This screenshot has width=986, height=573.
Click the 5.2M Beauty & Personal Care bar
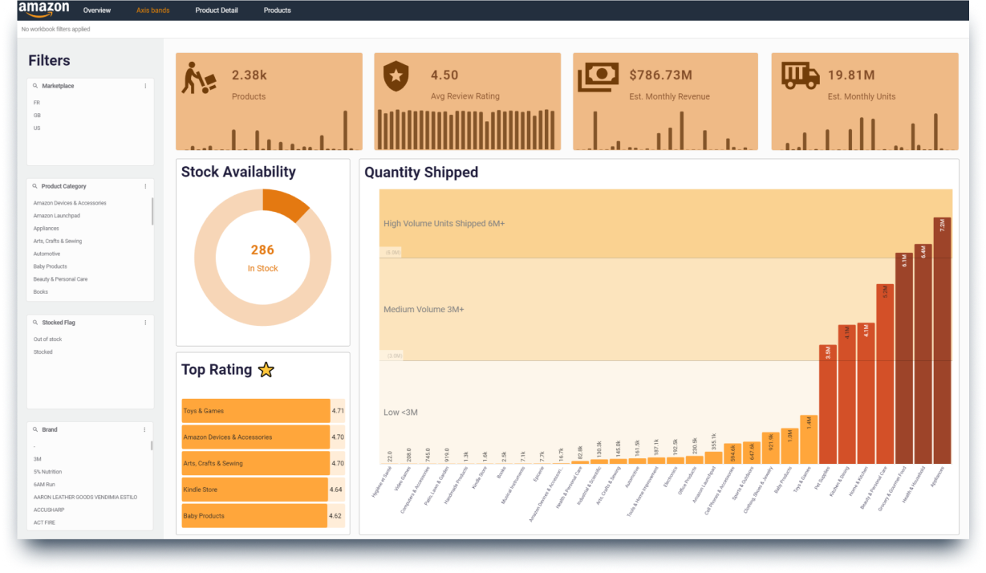(x=885, y=374)
